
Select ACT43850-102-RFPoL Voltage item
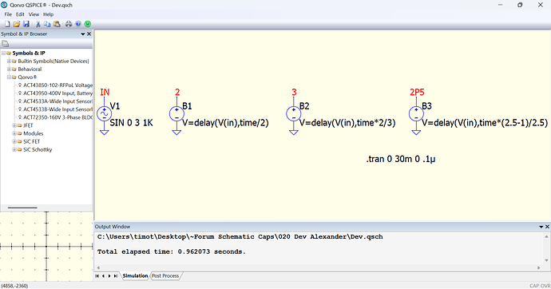pos(58,85)
